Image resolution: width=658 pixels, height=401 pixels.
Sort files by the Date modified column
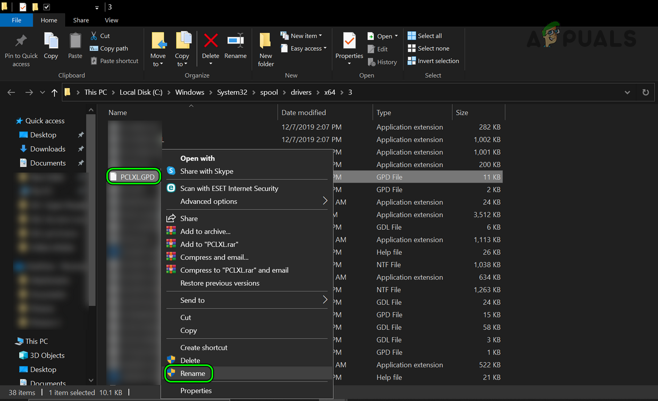click(x=303, y=113)
